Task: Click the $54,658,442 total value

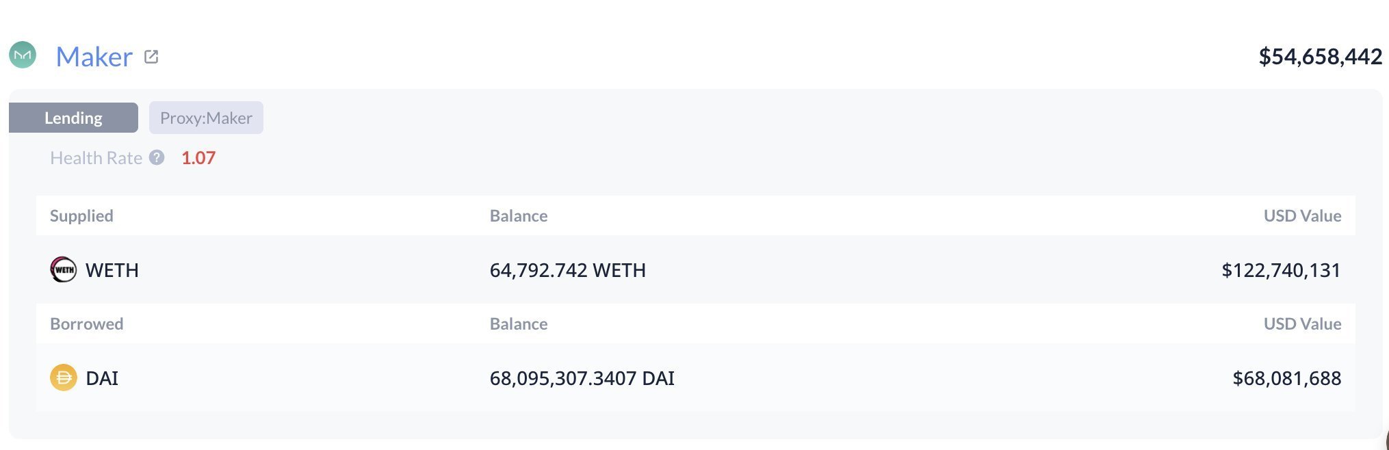Action: tap(1320, 57)
